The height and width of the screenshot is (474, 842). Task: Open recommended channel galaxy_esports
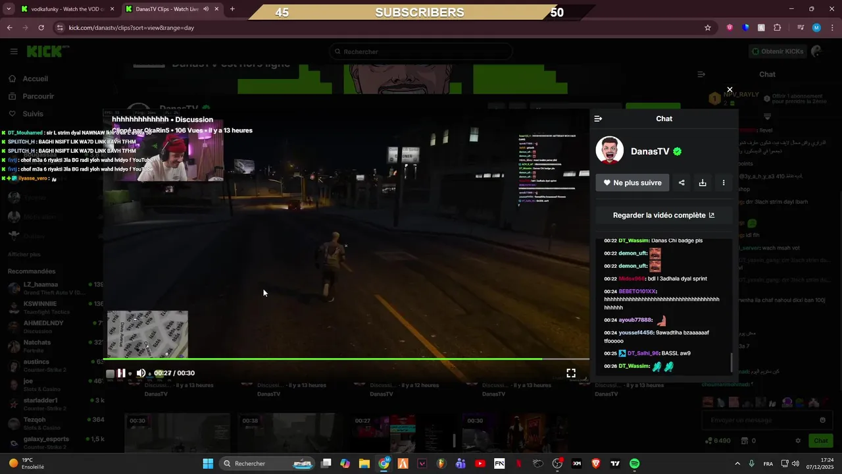(x=55, y=442)
